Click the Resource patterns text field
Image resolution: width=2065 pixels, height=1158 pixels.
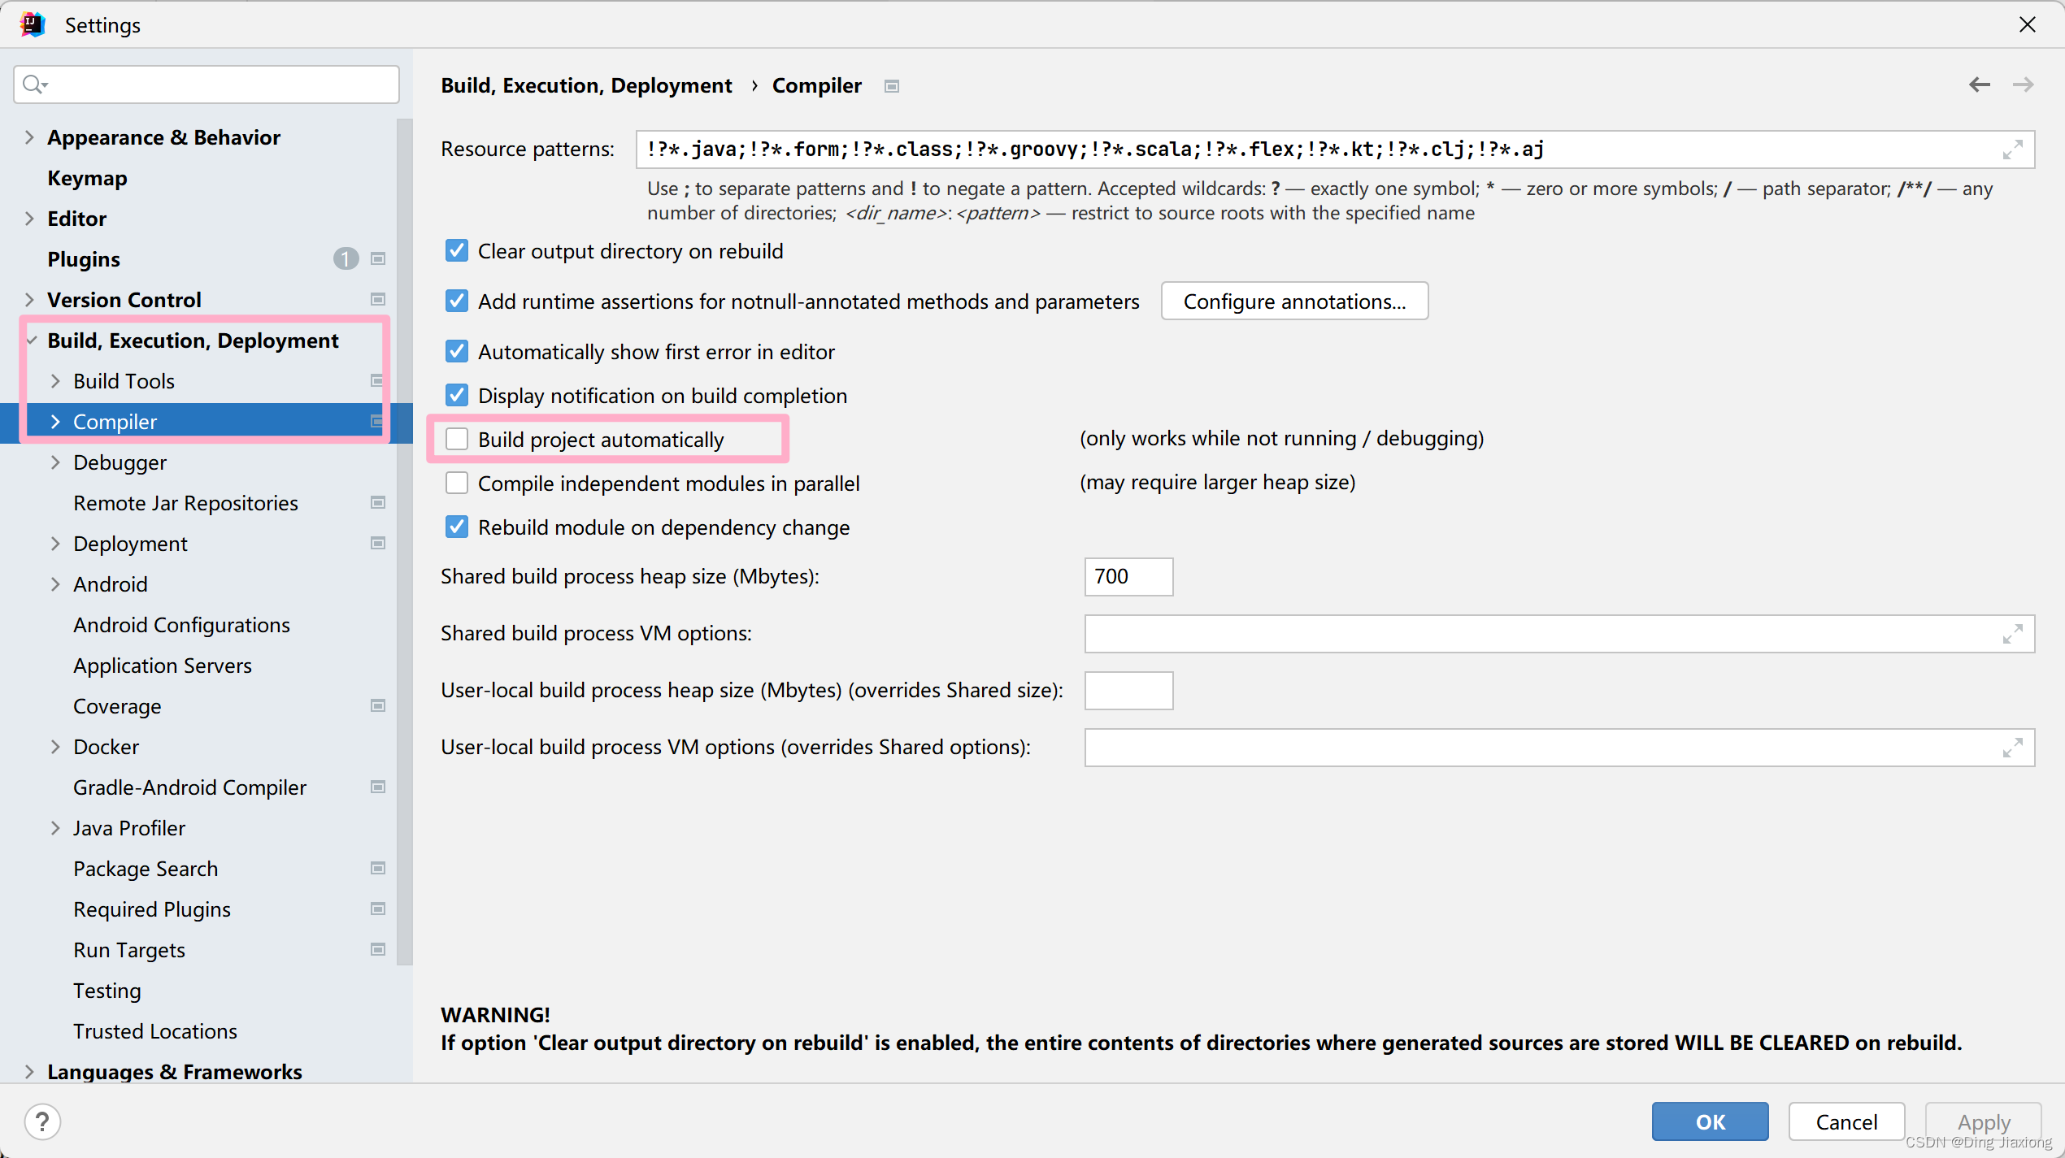1335,150
